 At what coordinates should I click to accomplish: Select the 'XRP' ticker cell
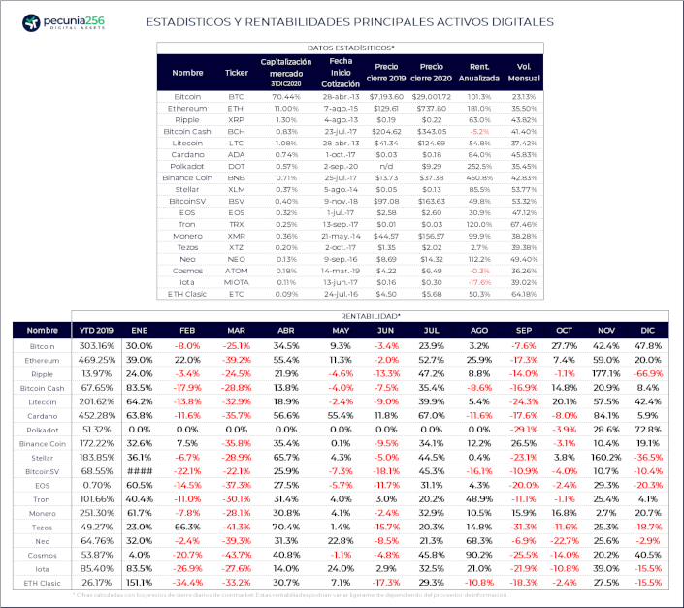tap(236, 120)
